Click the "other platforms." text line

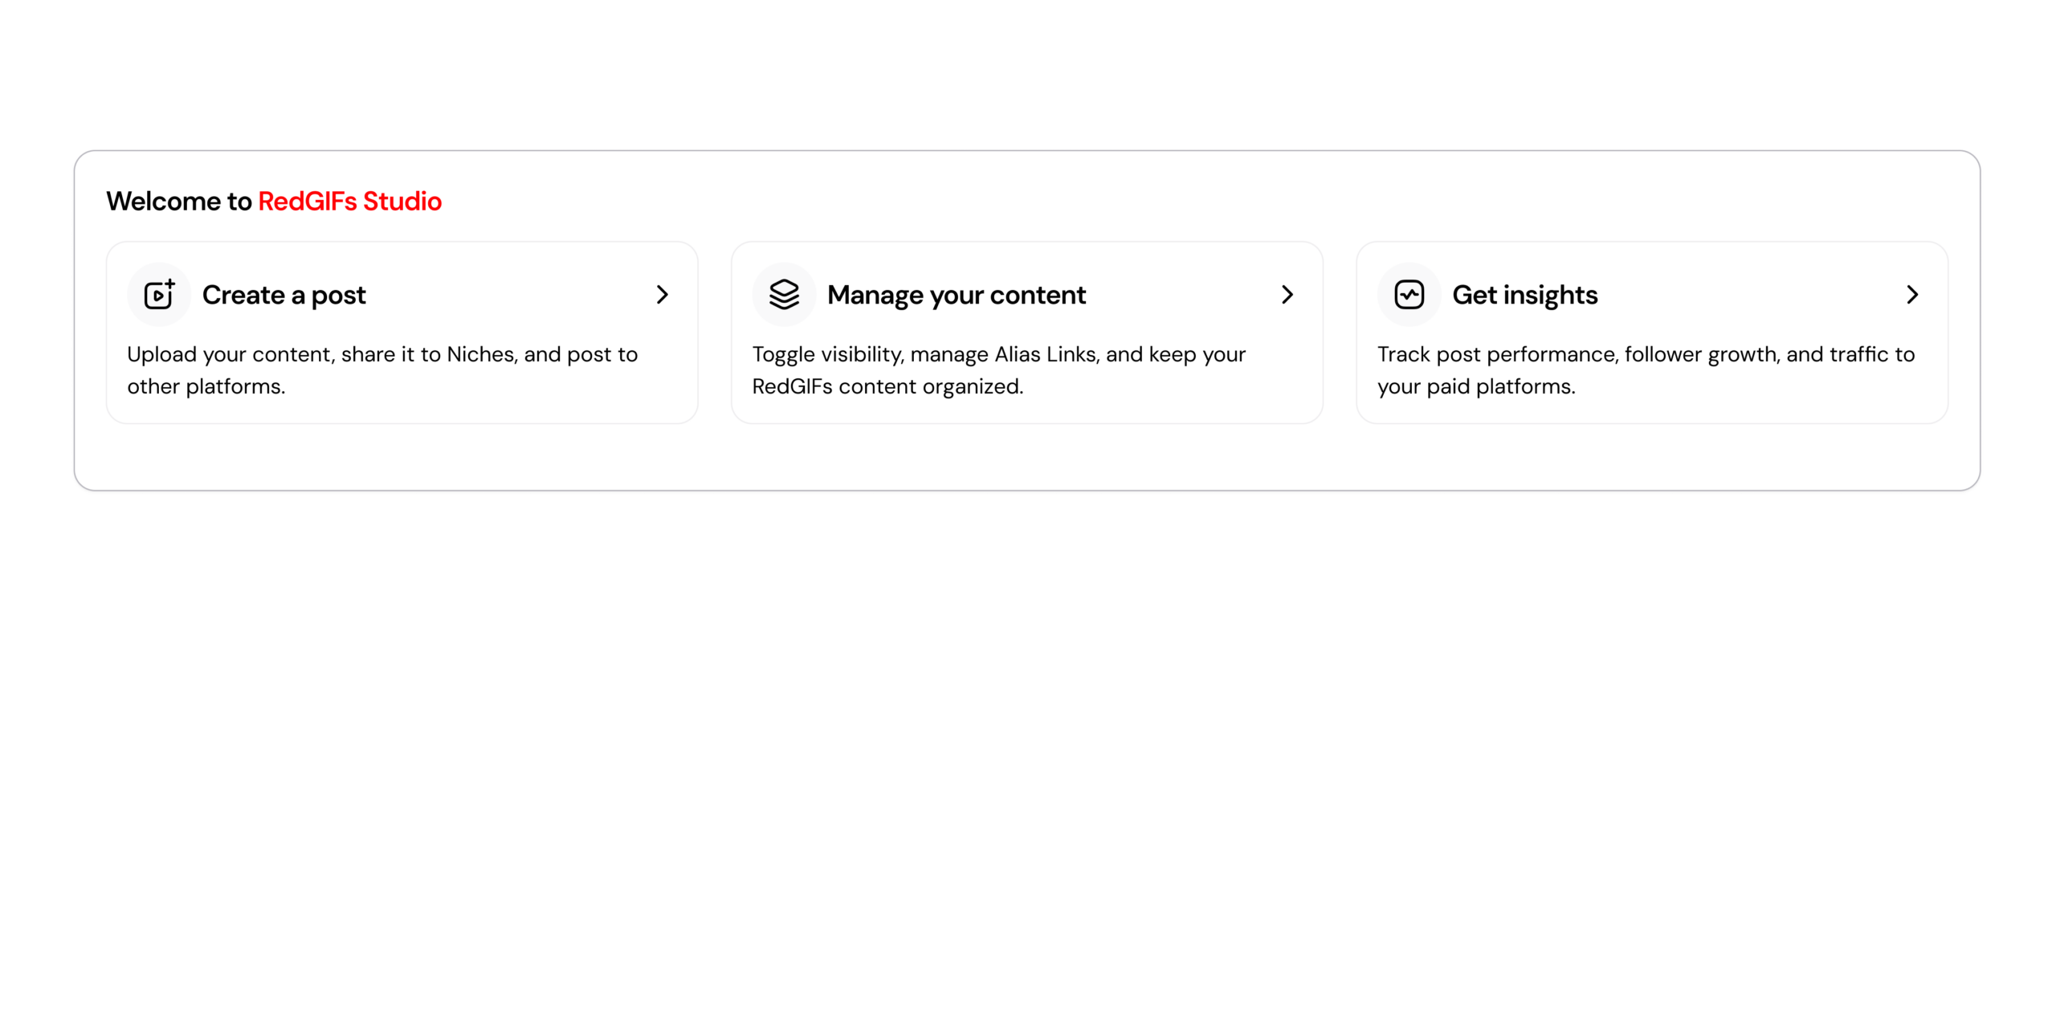[206, 386]
